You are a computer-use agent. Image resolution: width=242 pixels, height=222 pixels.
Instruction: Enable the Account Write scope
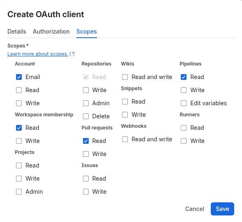pos(19,103)
